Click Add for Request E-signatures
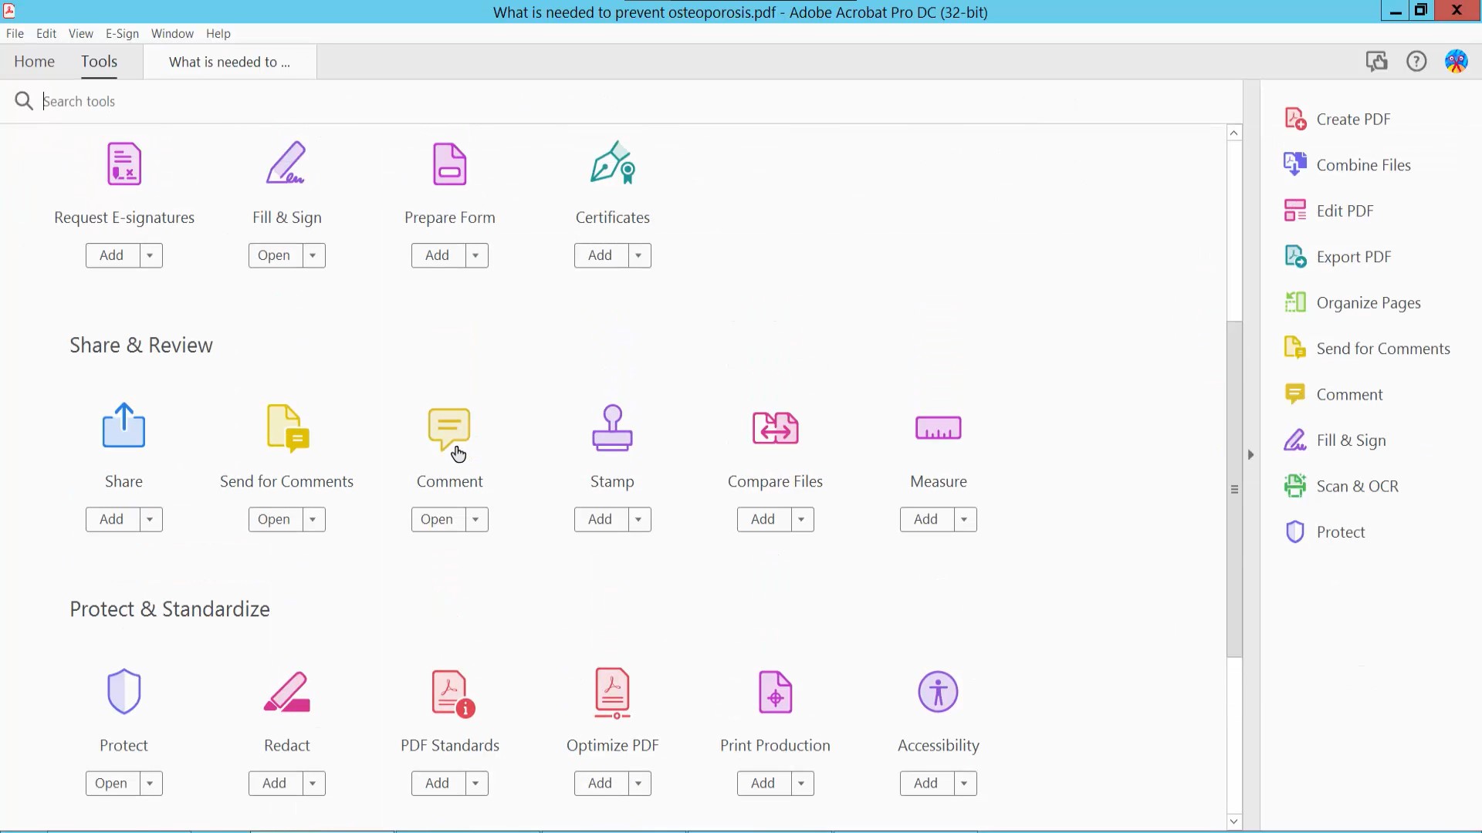 pyautogui.click(x=112, y=255)
